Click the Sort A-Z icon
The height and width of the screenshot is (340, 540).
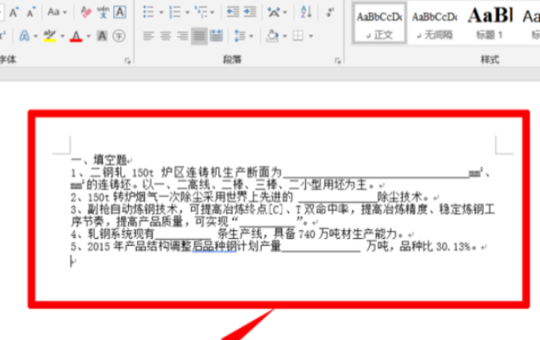(x=306, y=12)
